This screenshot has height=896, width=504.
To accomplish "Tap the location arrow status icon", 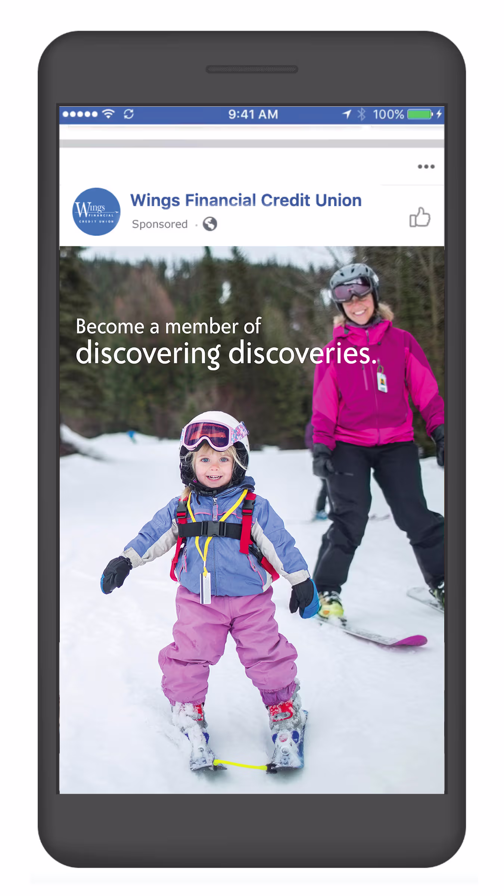I will tap(347, 114).
